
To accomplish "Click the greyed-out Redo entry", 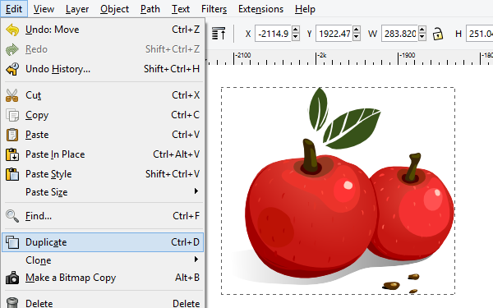I will coord(103,49).
